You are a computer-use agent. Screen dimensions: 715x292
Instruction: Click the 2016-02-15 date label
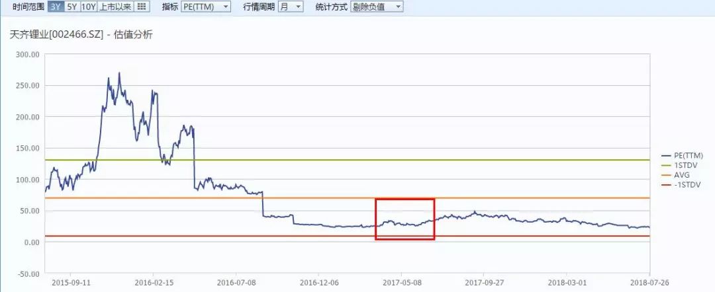(154, 283)
